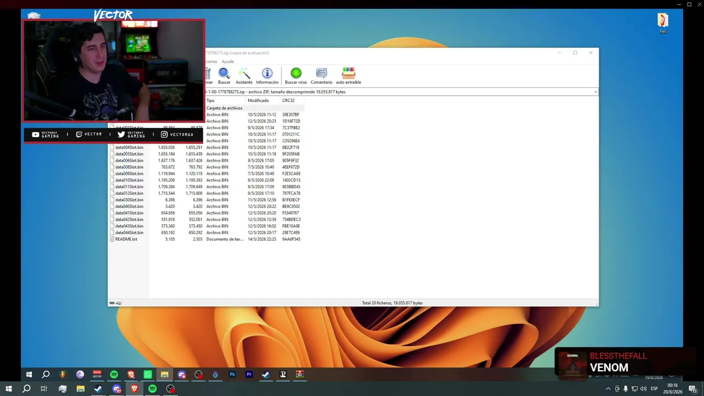
Task: Click Search icon in the inner taskbar
Action: point(46,375)
